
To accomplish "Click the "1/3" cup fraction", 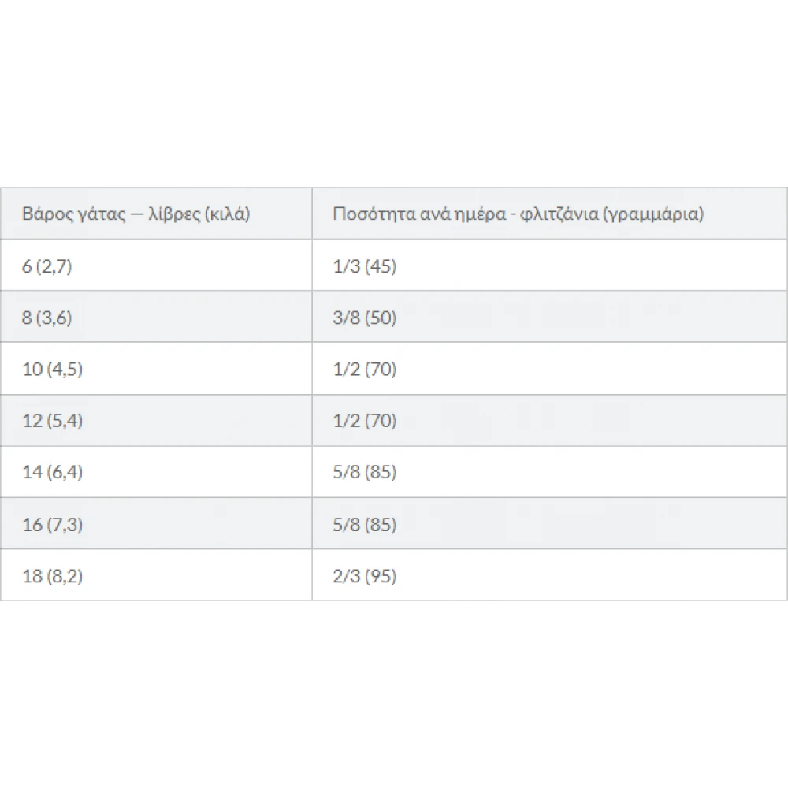I will 344,266.
